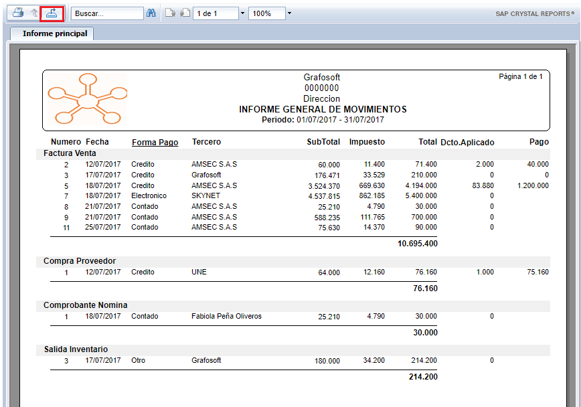Click the 10.695.400 total amount
This screenshot has width=581, height=407.
click(x=417, y=244)
